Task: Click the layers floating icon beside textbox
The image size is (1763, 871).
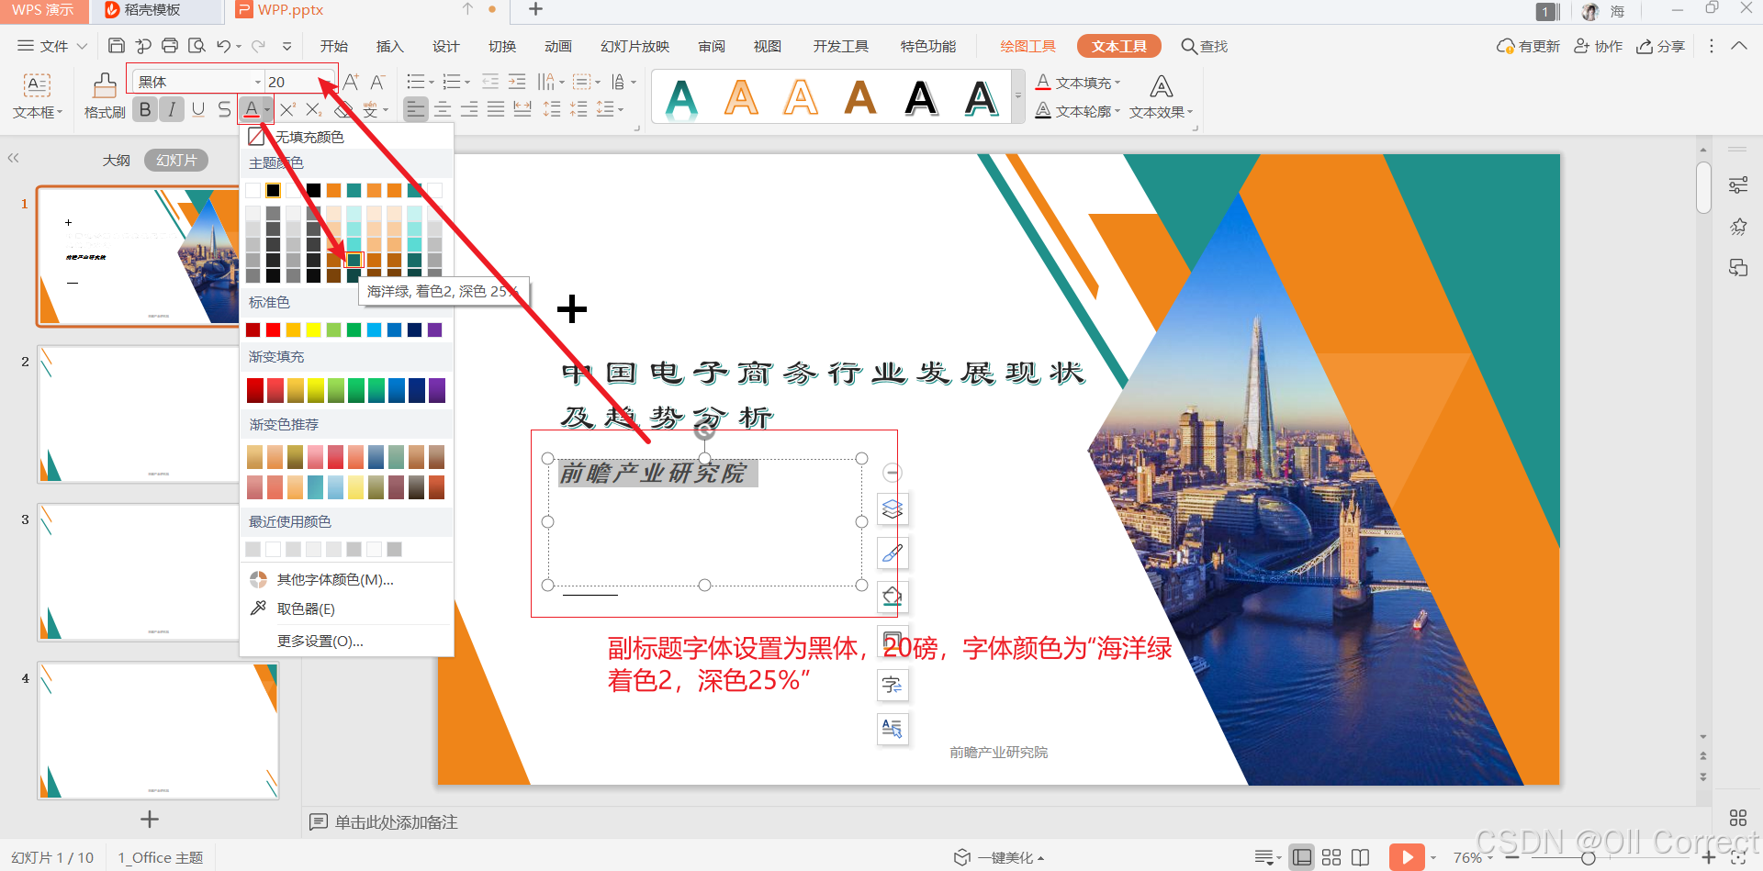Action: 893,508
